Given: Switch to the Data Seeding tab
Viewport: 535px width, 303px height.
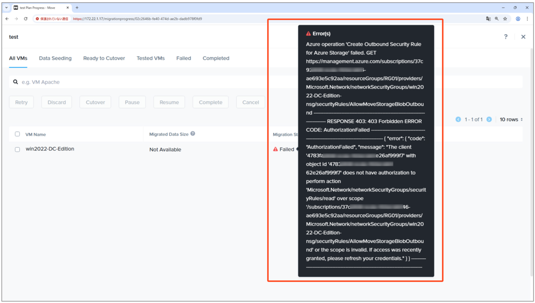Looking at the screenshot, I should [55, 58].
